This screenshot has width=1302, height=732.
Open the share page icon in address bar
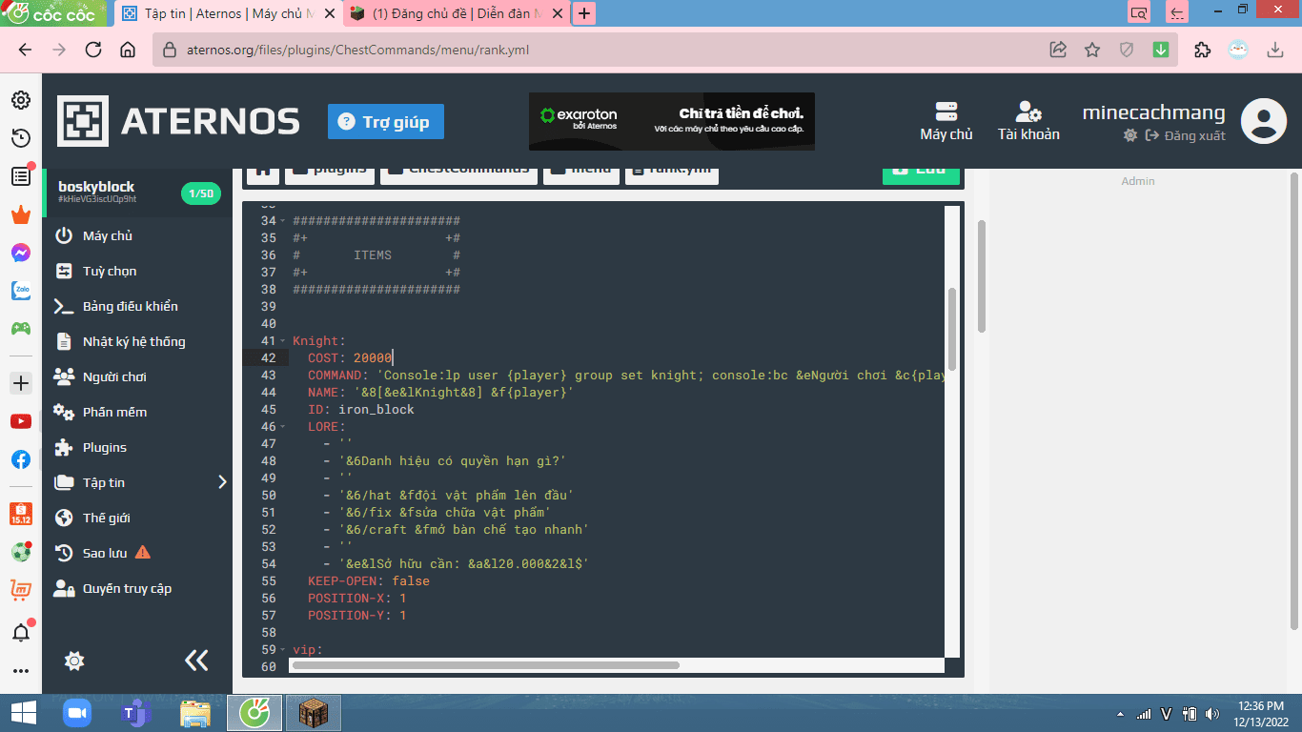(1058, 51)
